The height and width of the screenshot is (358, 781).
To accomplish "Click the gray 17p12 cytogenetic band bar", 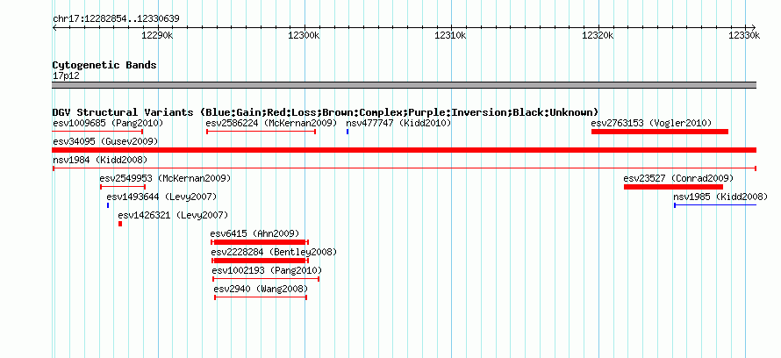I will [x=405, y=85].
